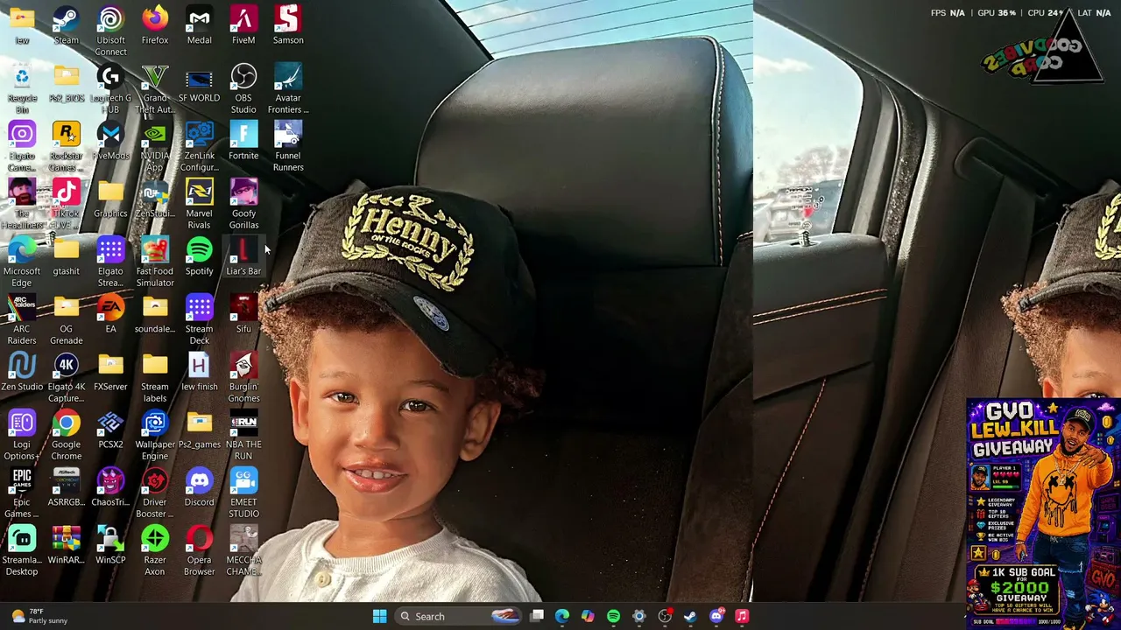Select the Sifu game icon
Viewport: 1121px width, 630px height.
tap(243, 314)
